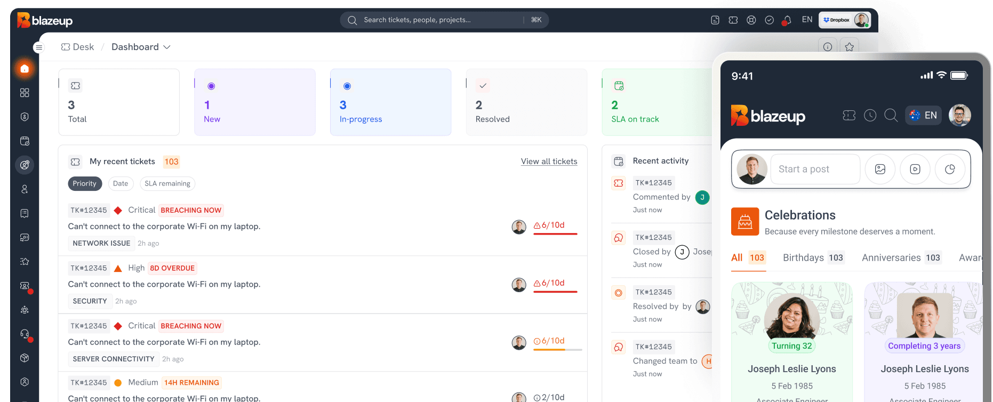Switch to the Birthdays tab
This screenshot has width=993, height=402.
click(813, 258)
